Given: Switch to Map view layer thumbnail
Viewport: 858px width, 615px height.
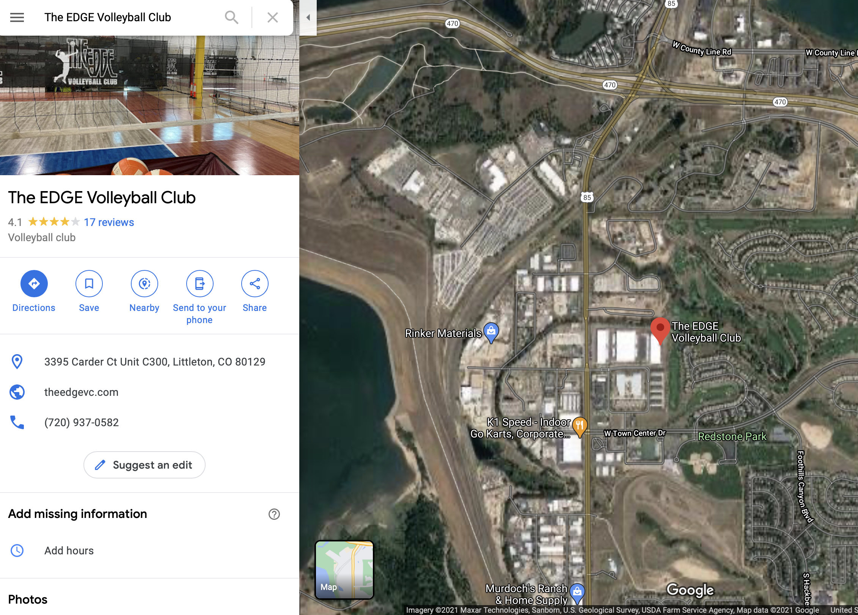Looking at the screenshot, I should pos(344,570).
